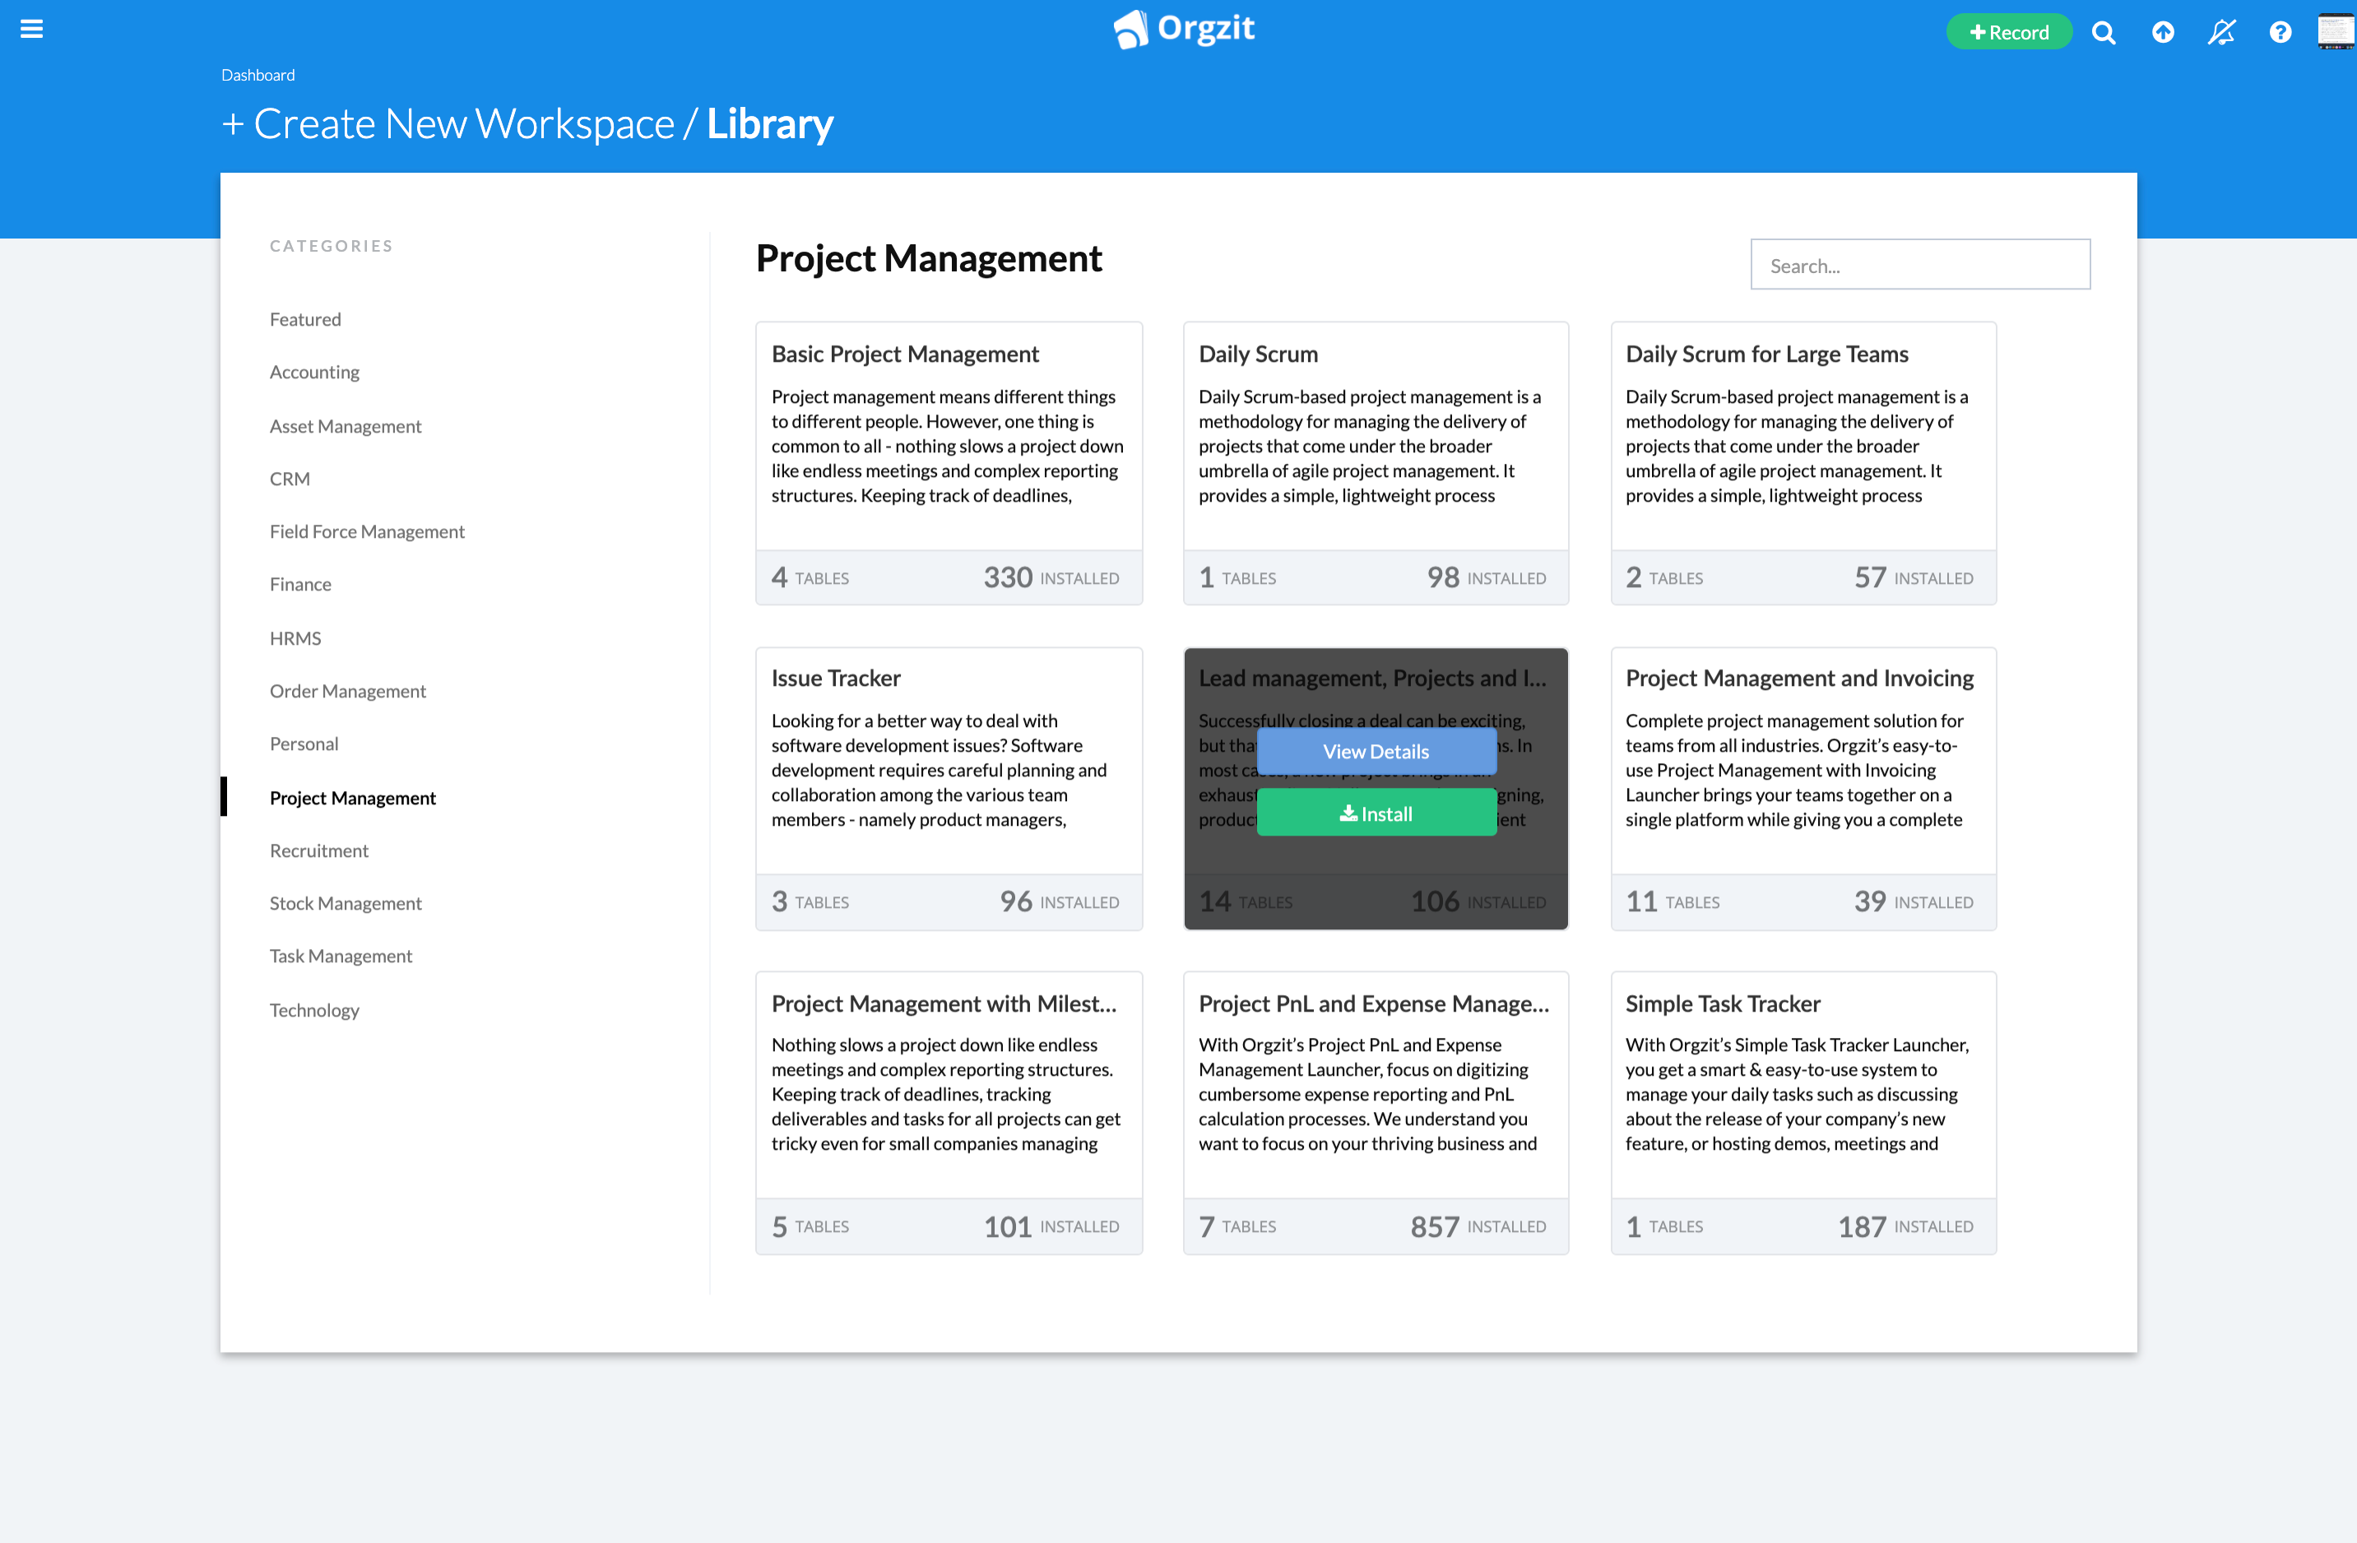Open the help question mark icon
Viewport: 2357px width, 1543px height.
(2280, 34)
